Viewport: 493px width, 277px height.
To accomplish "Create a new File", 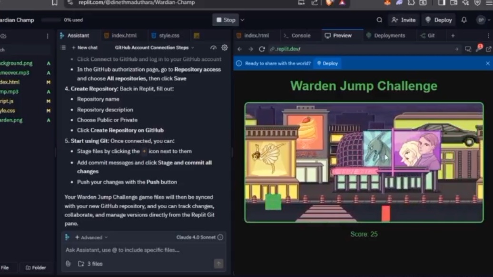I will (x=5, y=267).
